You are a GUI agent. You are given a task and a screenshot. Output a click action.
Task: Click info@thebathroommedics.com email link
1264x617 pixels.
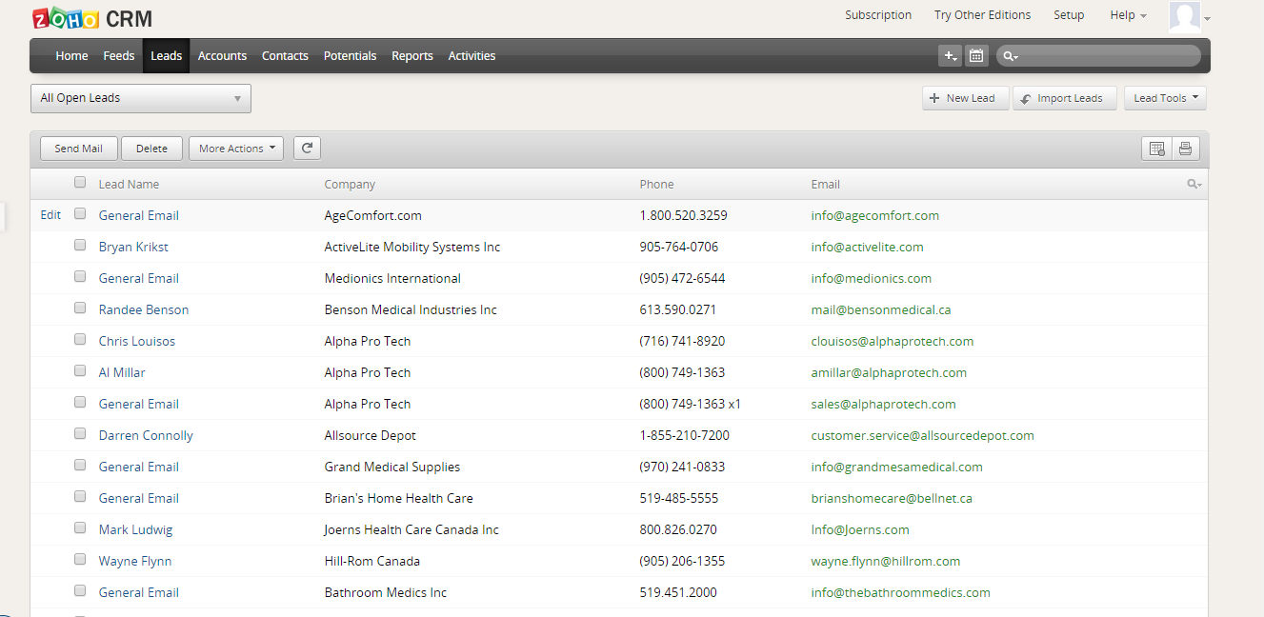900,592
